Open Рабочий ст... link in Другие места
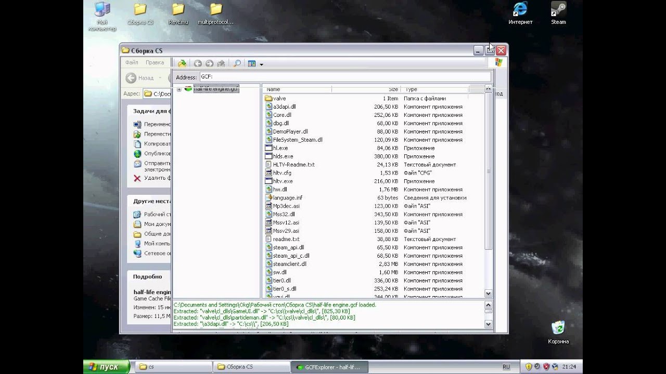 tap(152, 214)
